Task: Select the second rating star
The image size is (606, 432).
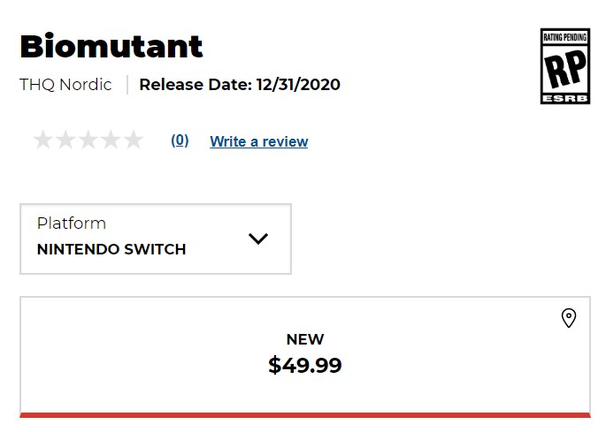Action: [x=65, y=140]
